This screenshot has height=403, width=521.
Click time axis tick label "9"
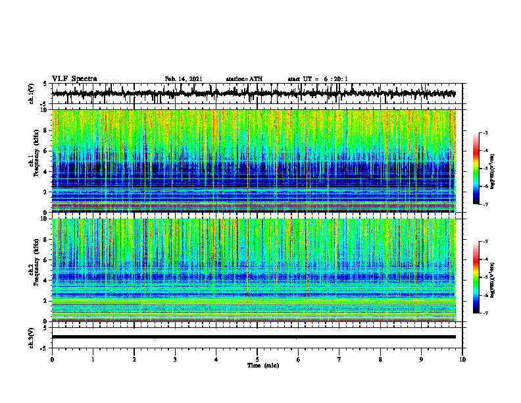click(x=421, y=360)
